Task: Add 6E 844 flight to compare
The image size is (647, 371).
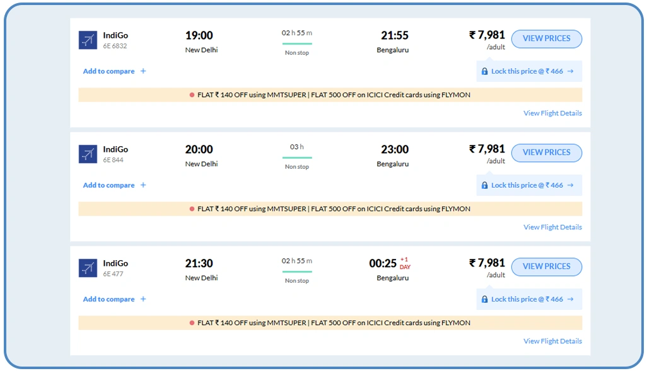Action: [x=109, y=185]
